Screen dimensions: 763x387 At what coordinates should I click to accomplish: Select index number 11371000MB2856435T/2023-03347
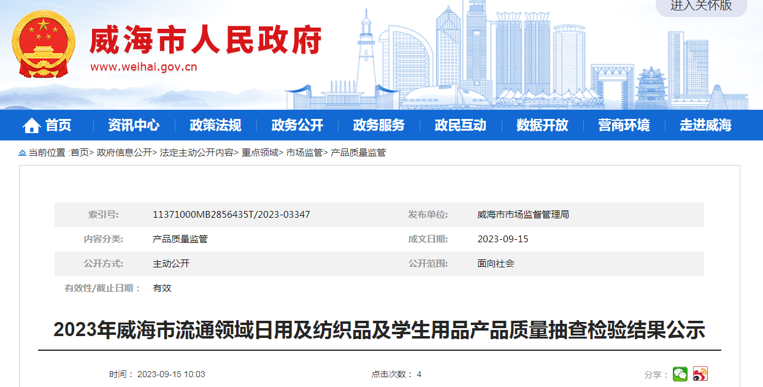(231, 215)
